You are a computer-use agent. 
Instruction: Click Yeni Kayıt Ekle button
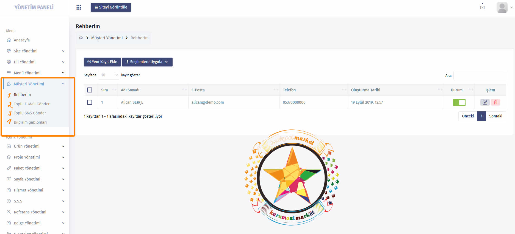tap(102, 62)
